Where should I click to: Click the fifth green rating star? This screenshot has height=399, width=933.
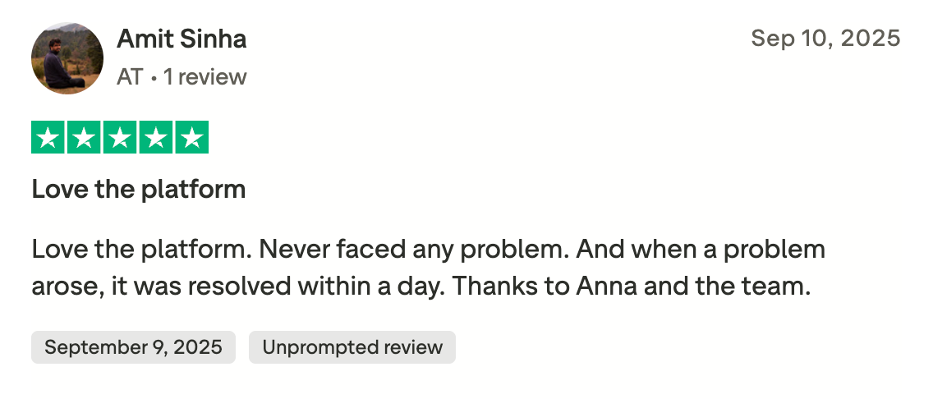(191, 138)
